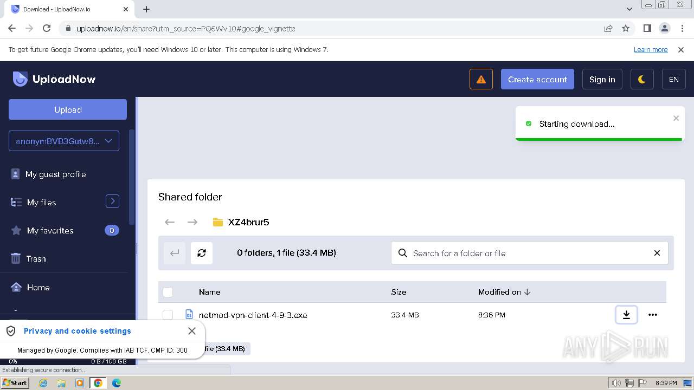Open the tab search dropdown
The height and width of the screenshot is (390, 694).
pos(629,9)
